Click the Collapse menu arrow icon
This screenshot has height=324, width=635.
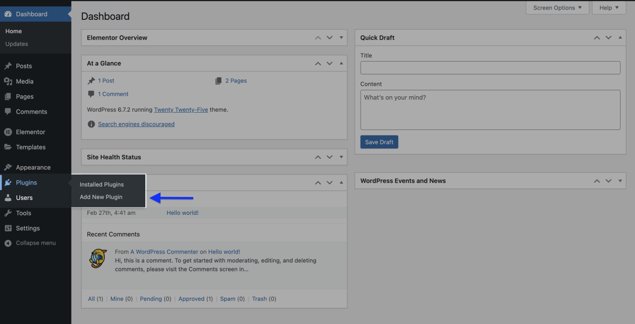click(x=8, y=243)
